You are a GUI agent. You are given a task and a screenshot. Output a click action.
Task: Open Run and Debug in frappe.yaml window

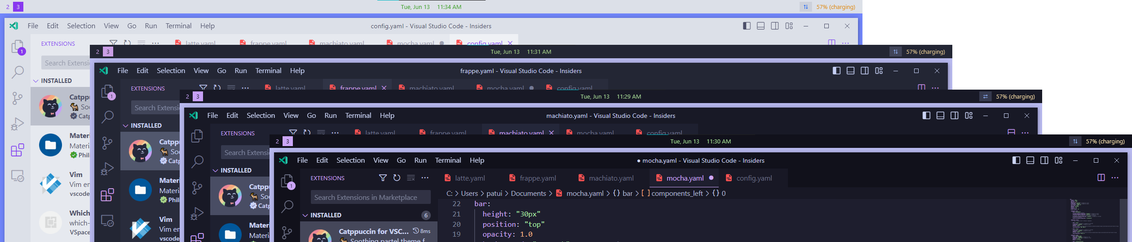pos(107,169)
